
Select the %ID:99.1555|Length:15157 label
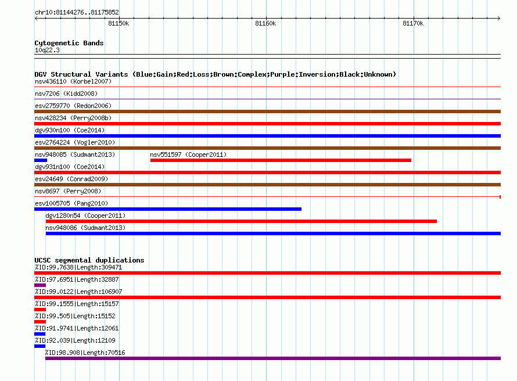(x=77, y=304)
